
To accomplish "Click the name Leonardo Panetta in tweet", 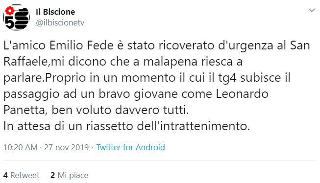I will click(136, 102).
